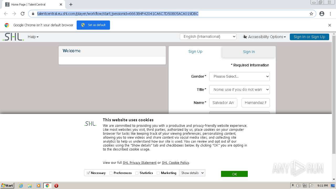Open the SHL Cookie Policy link

(175, 163)
